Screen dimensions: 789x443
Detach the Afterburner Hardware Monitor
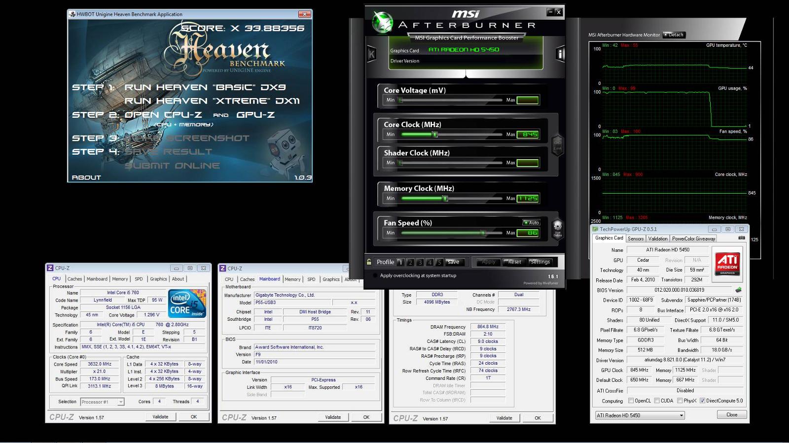point(674,35)
